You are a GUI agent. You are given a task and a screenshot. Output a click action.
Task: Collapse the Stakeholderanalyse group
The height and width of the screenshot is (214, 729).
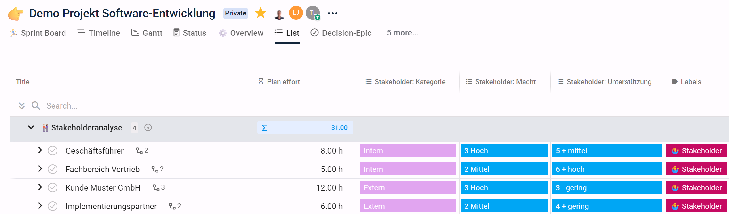(31, 127)
